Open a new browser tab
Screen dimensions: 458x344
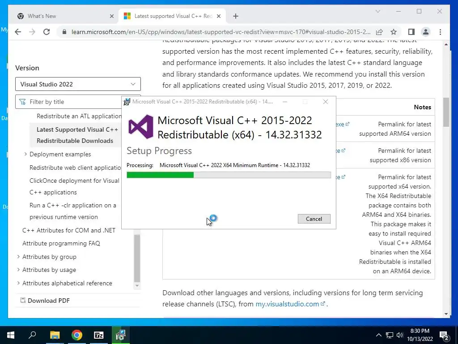point(236,16)
